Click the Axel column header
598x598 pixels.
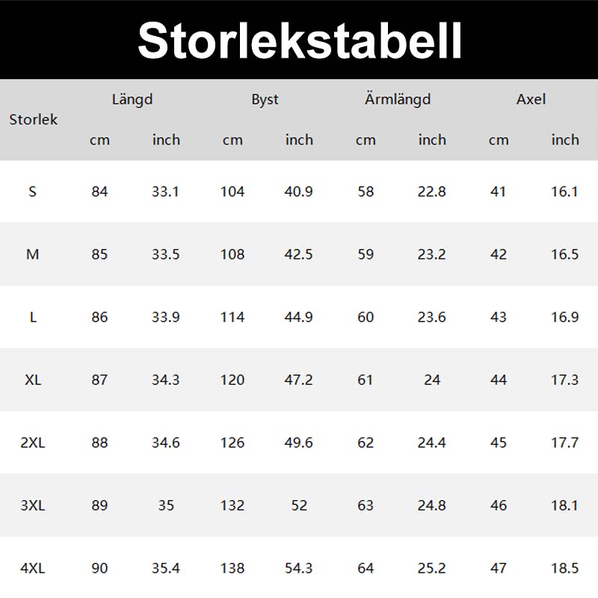click(531, 99)
